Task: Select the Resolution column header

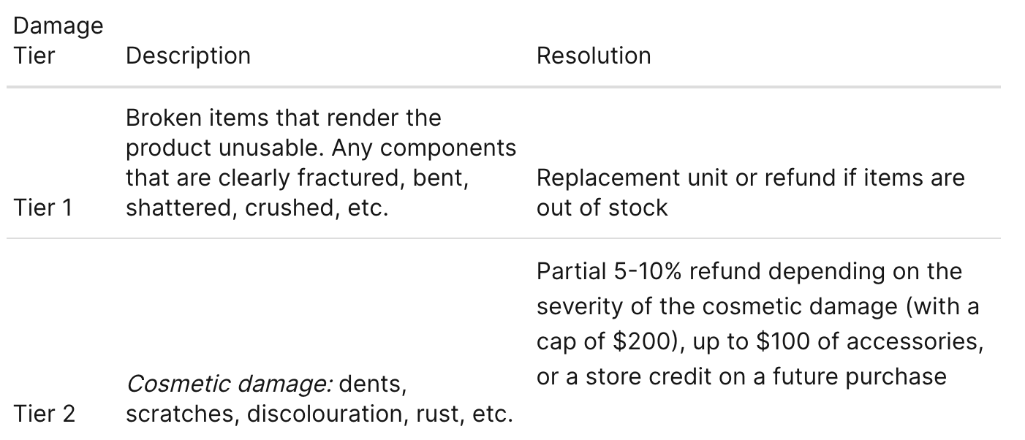Action: point(593,56)
